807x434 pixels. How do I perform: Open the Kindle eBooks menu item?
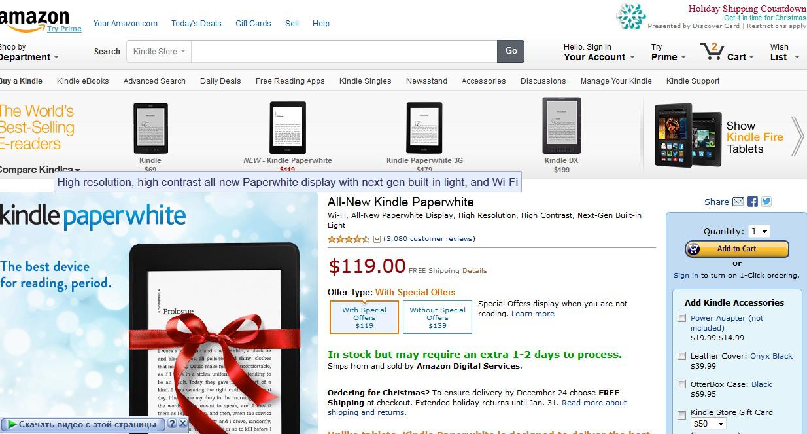click(x=82, y=81)
